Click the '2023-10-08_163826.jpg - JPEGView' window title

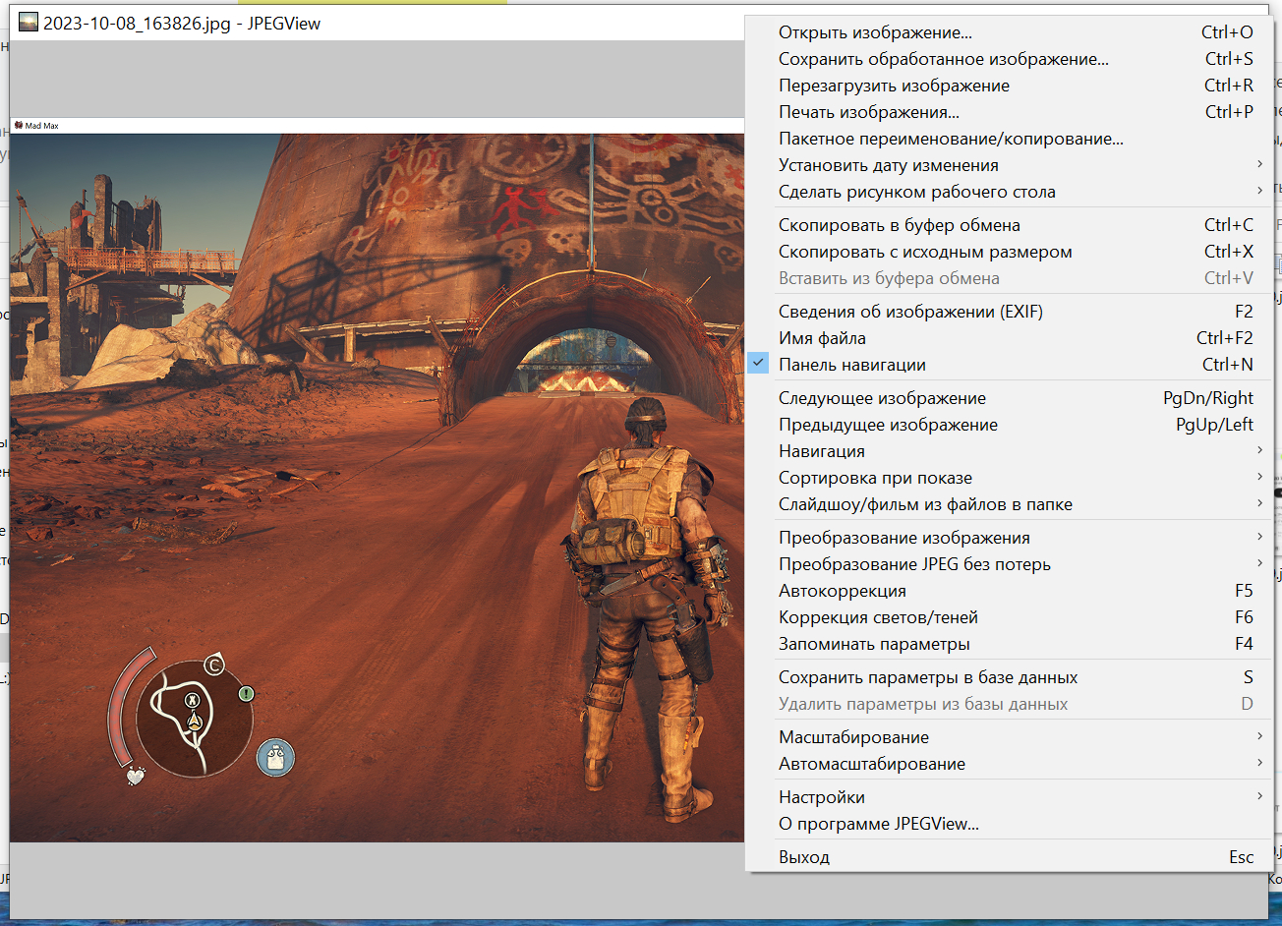click(182, 23)
